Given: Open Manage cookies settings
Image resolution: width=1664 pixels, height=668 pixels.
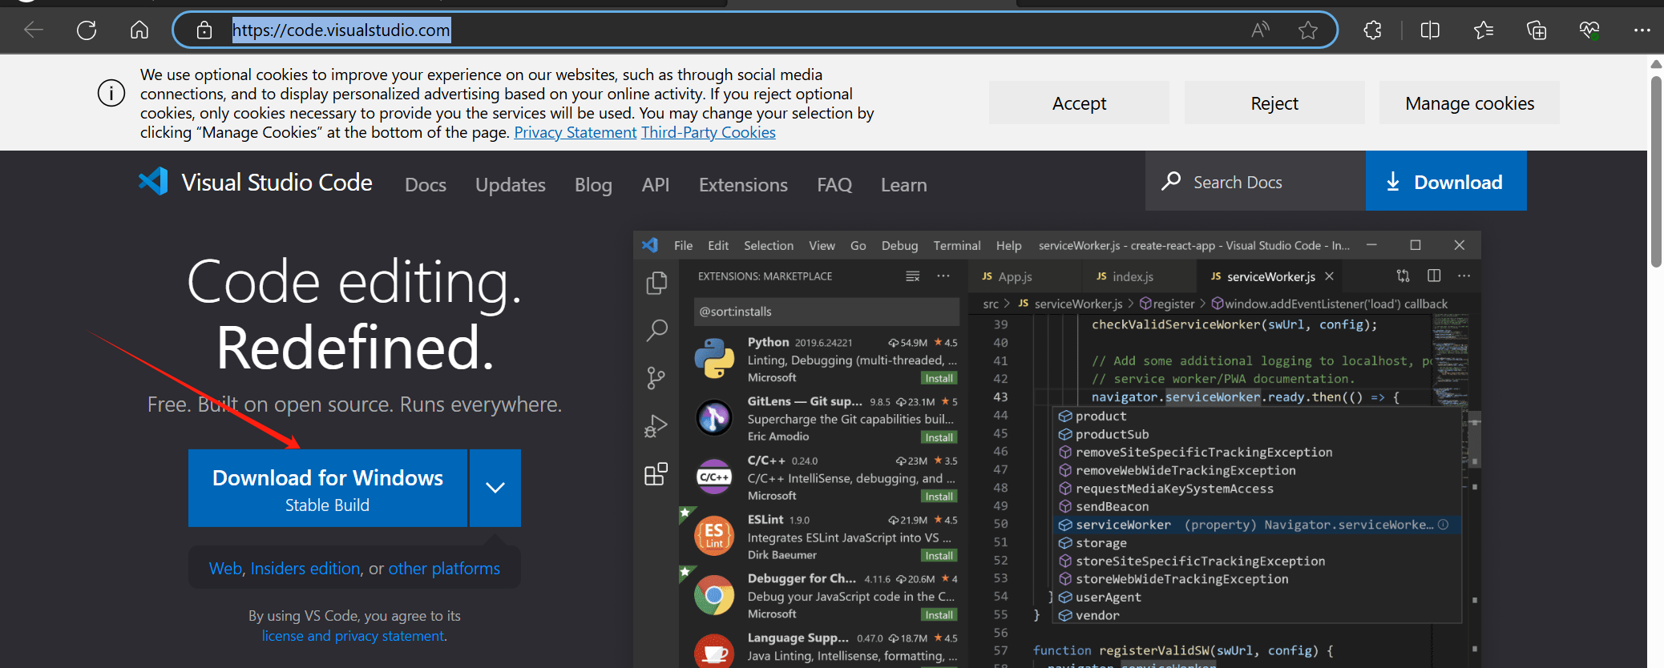Looking at the screenshot, I should pos(1470,103).
